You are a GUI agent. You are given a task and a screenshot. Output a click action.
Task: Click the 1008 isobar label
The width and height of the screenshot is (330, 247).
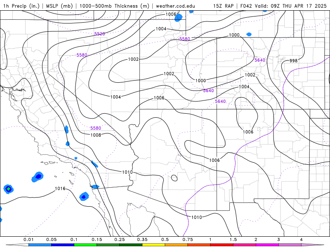point(96,135)
